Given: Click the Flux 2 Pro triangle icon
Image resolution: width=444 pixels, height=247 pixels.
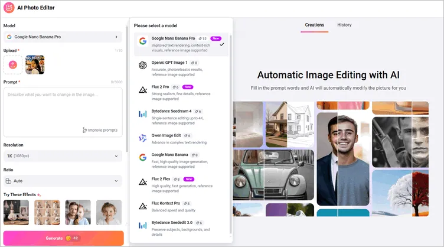Looking at the screenshot, I should 143,90.
